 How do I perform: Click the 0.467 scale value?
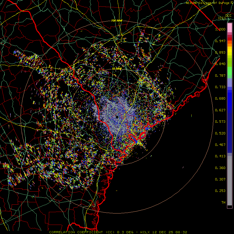pyautogui.click(x=220, y=145)
